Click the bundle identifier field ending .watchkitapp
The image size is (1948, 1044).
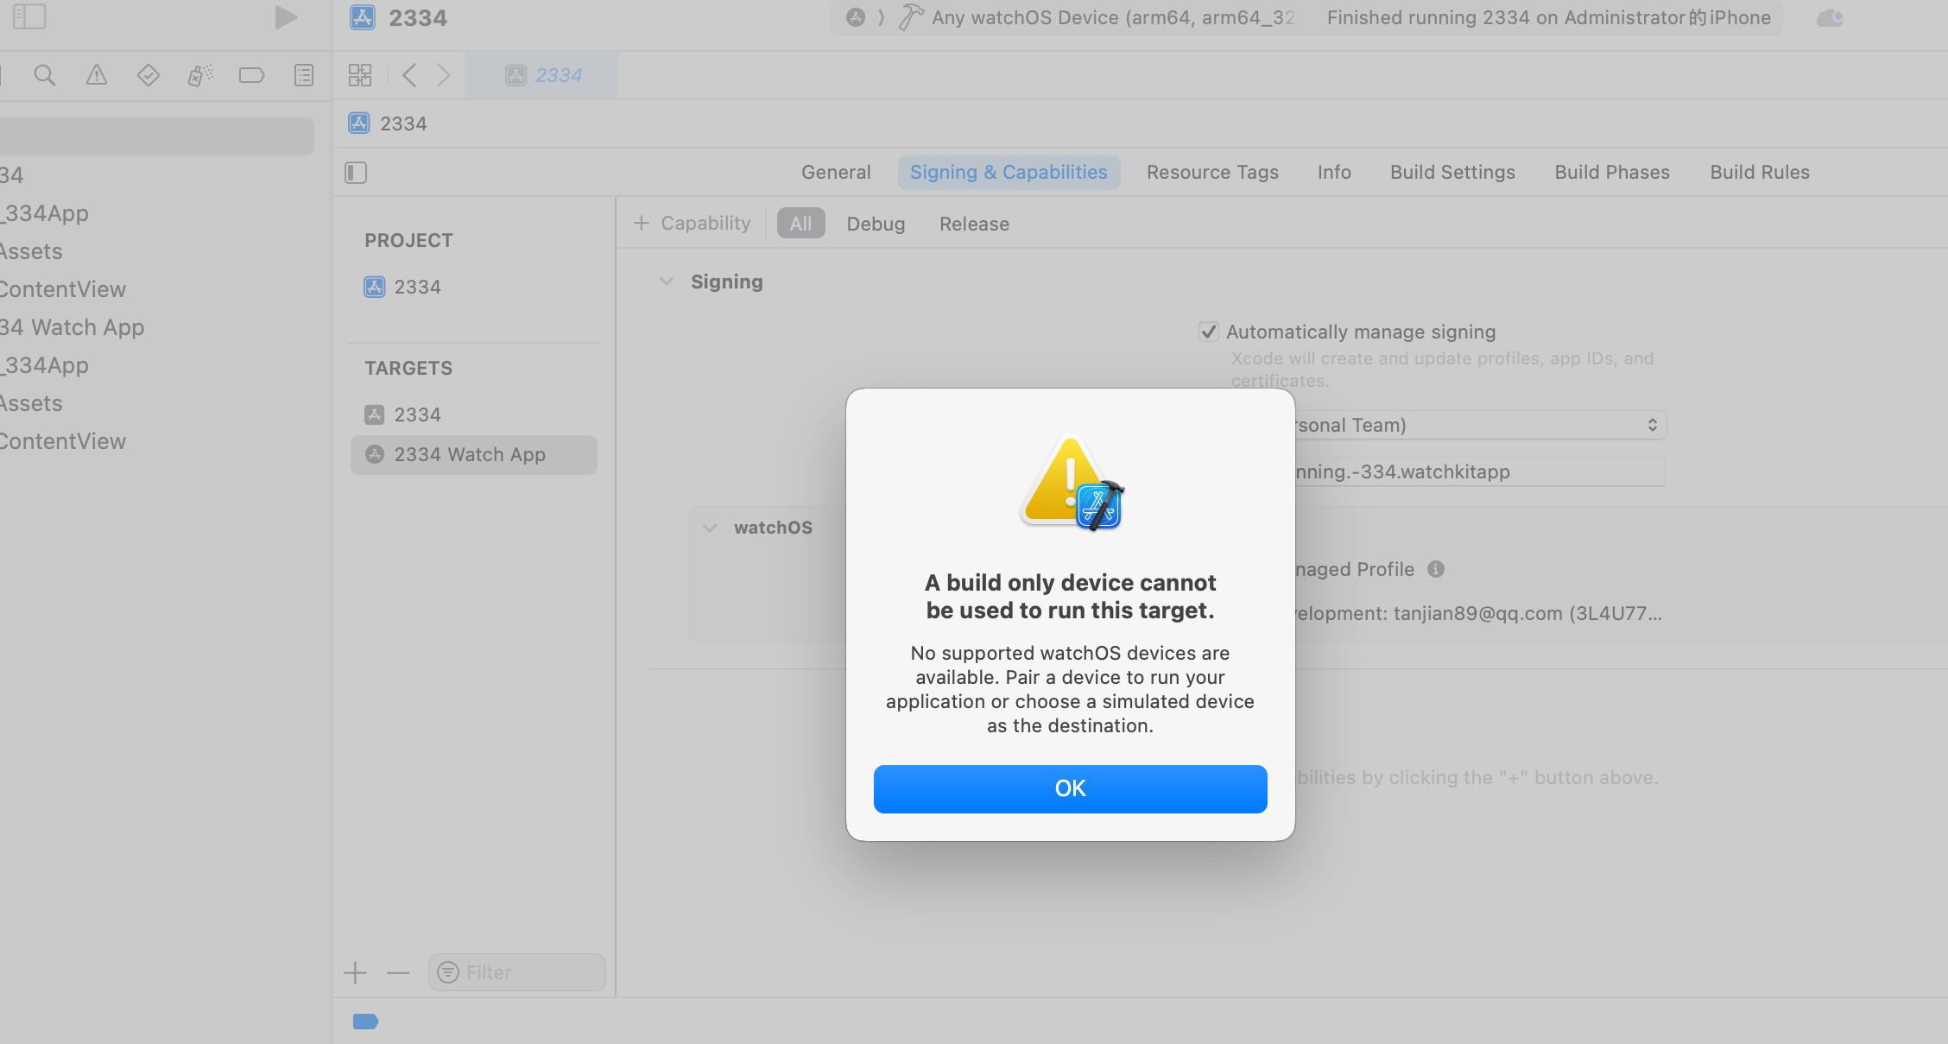[x=1479, y=471]
